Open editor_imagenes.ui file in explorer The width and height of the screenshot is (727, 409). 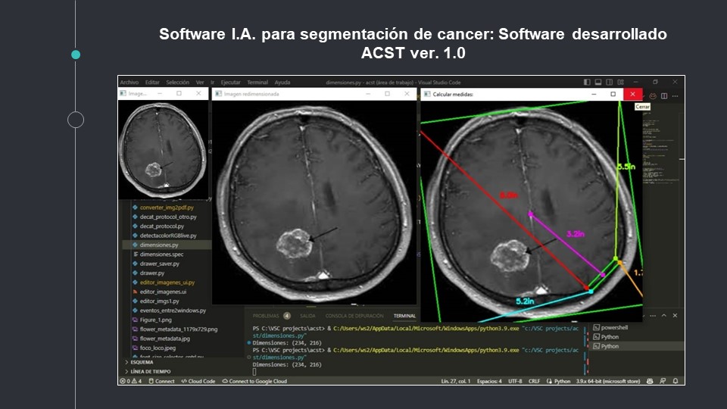tap(163, 292)
